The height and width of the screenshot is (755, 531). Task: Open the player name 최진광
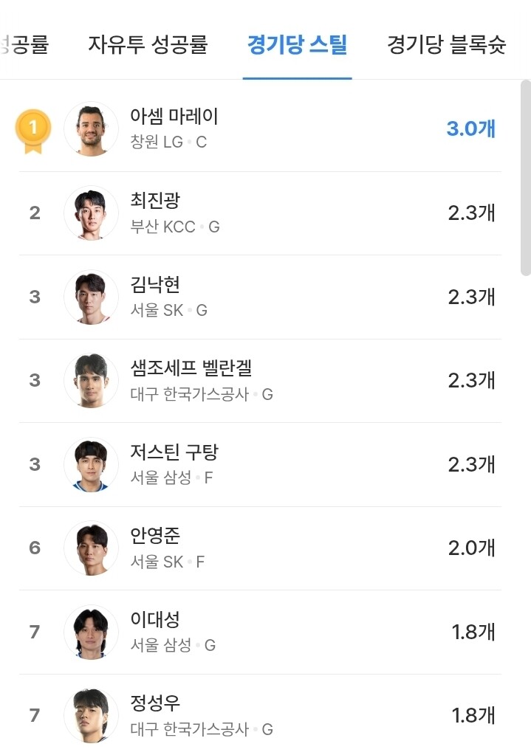[x=155, y=201]
